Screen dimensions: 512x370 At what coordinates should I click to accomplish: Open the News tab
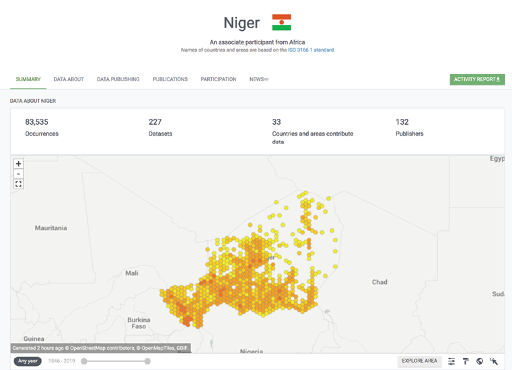point(258,79)
